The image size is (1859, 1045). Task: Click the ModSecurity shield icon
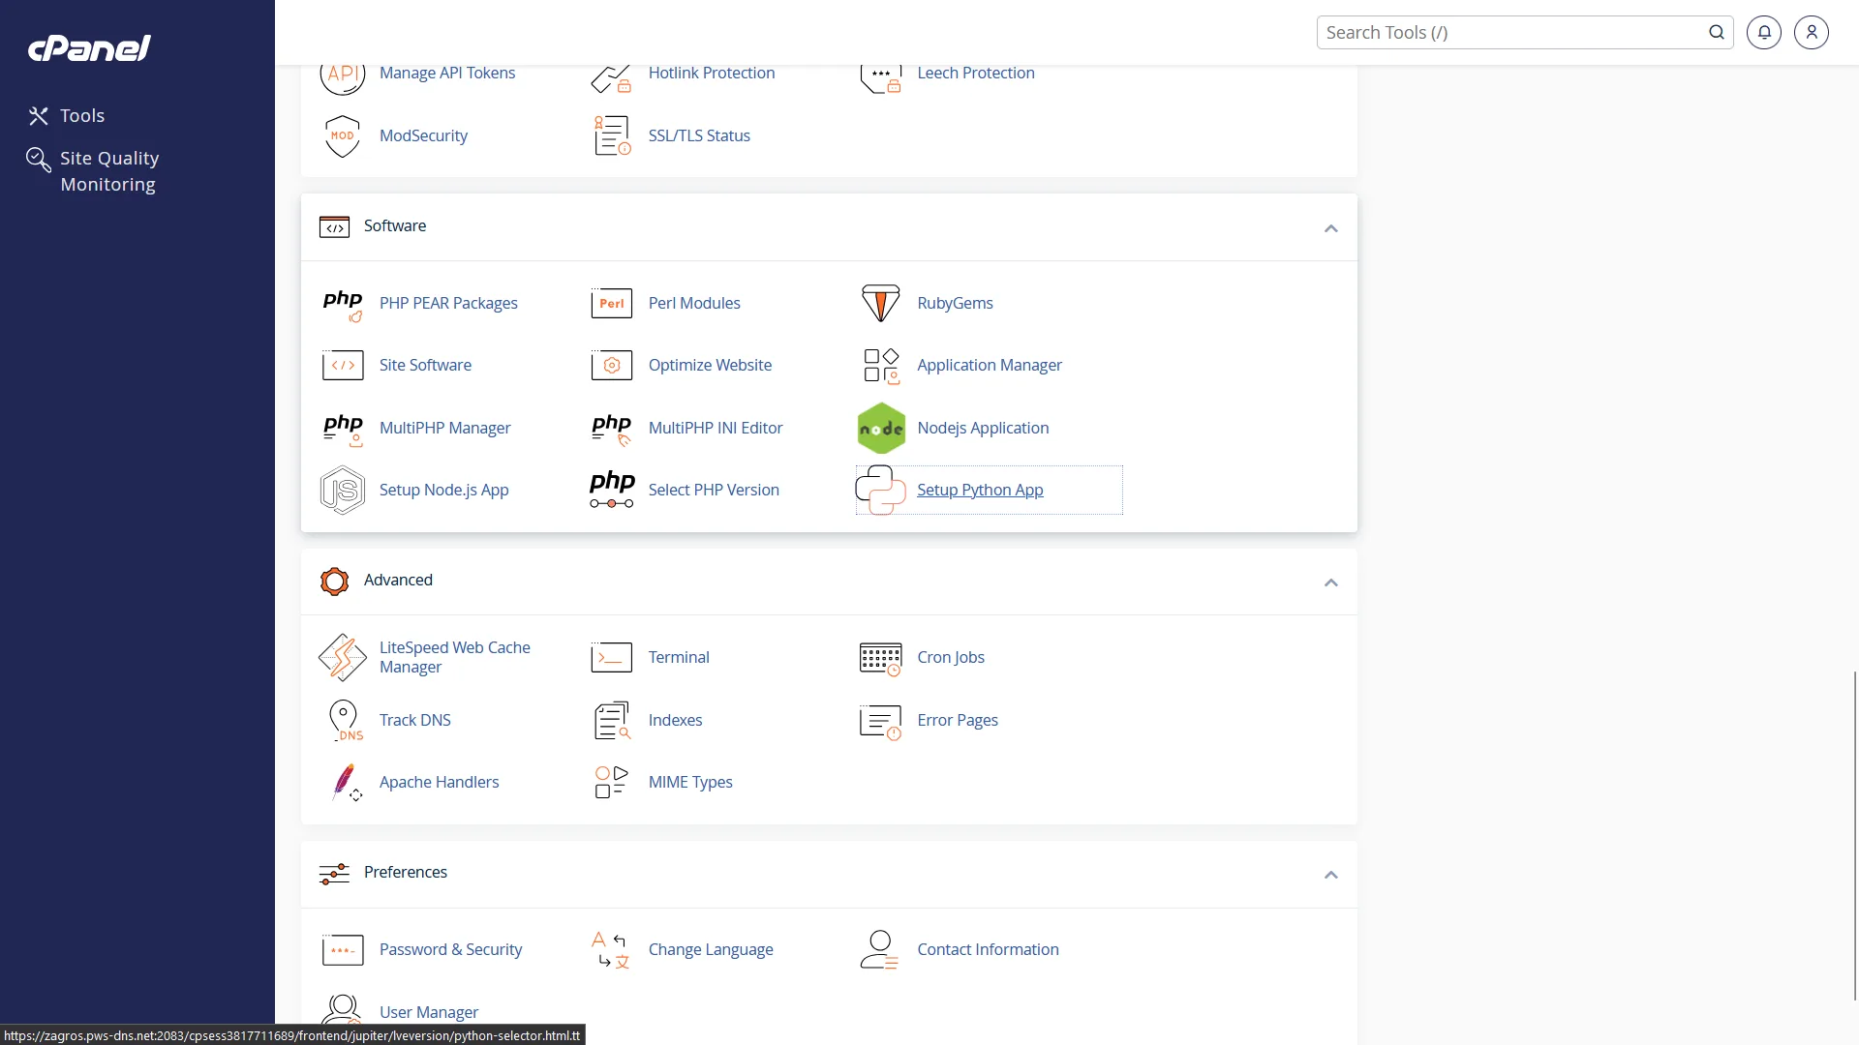coord(343,136)
